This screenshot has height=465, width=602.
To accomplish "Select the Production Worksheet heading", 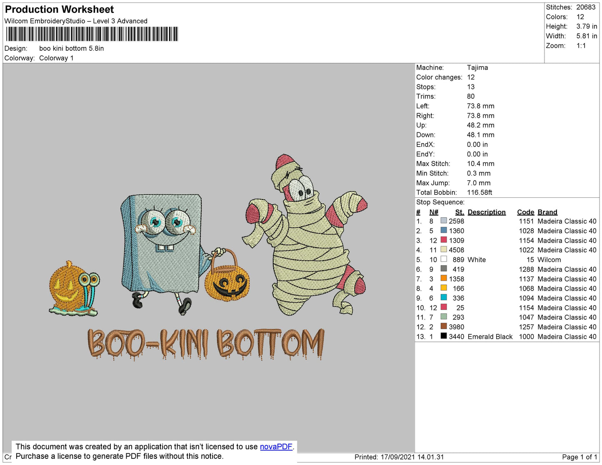I will click(x=59, y=10).
